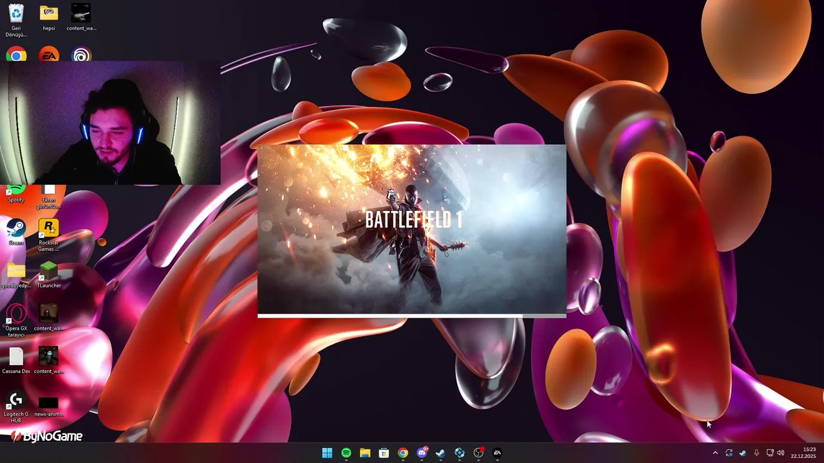
Task: Open the Windows Start menu
Action: [x=327, y=453]
